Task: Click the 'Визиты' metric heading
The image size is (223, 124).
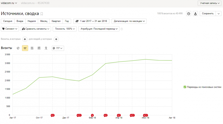Action: pos(7,48)
